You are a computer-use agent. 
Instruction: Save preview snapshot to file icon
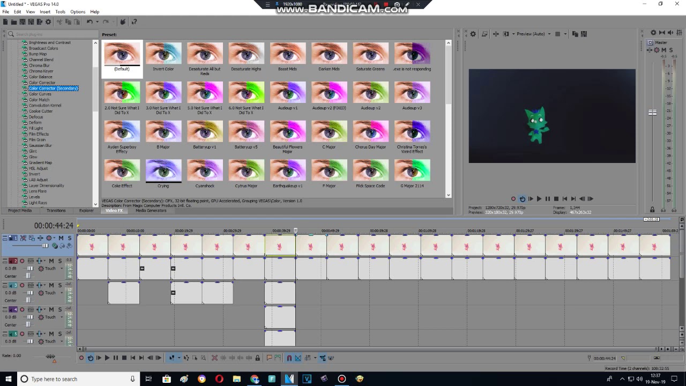(584, 34)
